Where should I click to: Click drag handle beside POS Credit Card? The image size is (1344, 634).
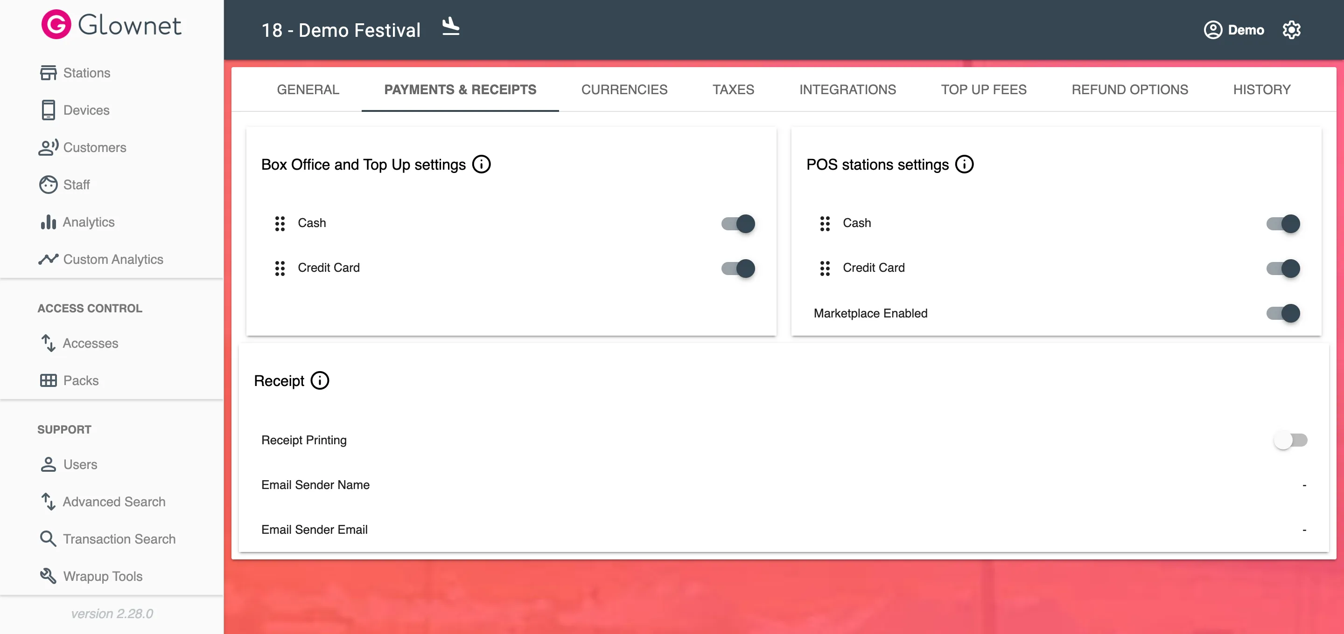824,269
